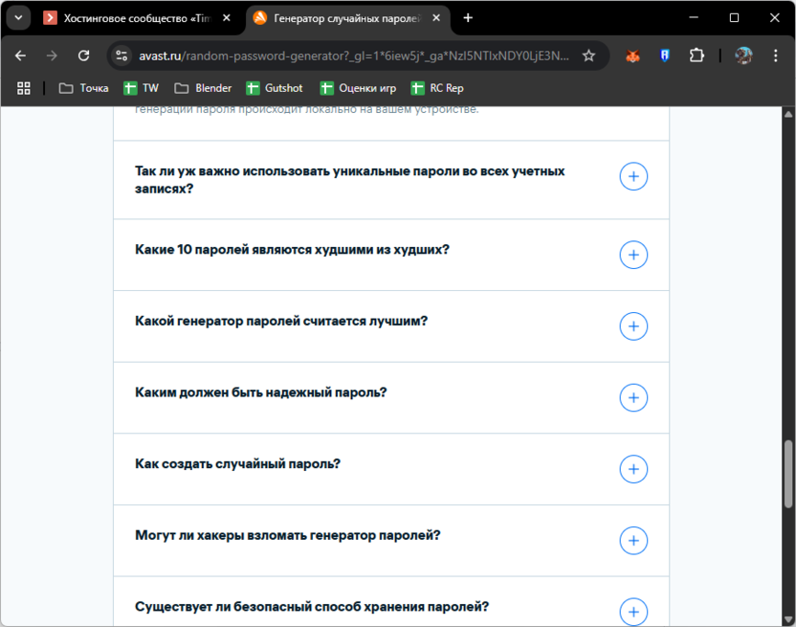Viewport: 796px width, 627px height.
Task: Open the tab search dropdown arrow
Action: (17, 18)
